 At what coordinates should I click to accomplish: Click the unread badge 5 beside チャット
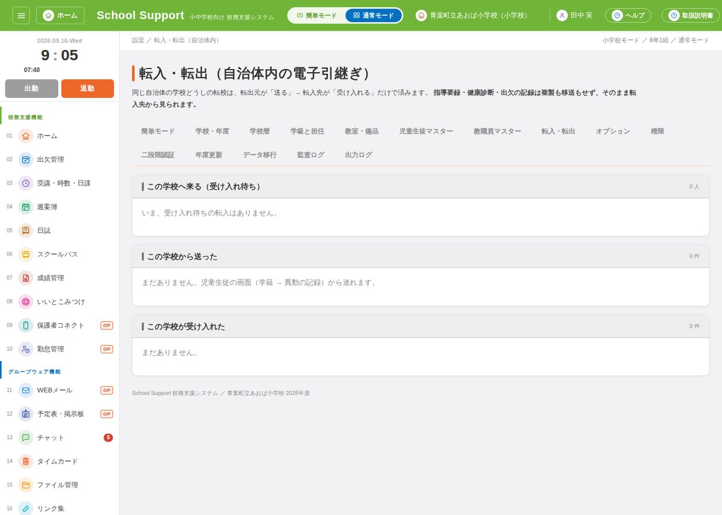108,437
